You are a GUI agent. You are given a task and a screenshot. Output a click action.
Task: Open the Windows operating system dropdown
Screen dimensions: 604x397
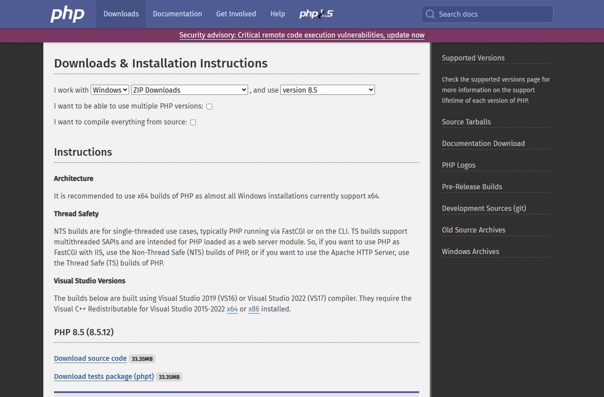(x=110, y=90)
